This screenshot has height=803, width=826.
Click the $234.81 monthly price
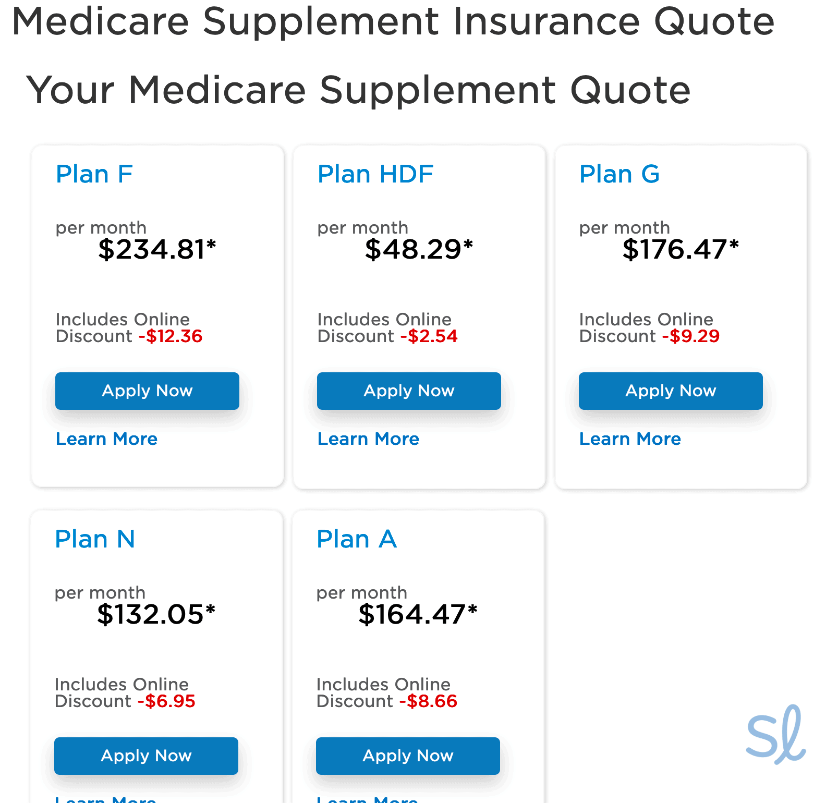coord(156,249)
